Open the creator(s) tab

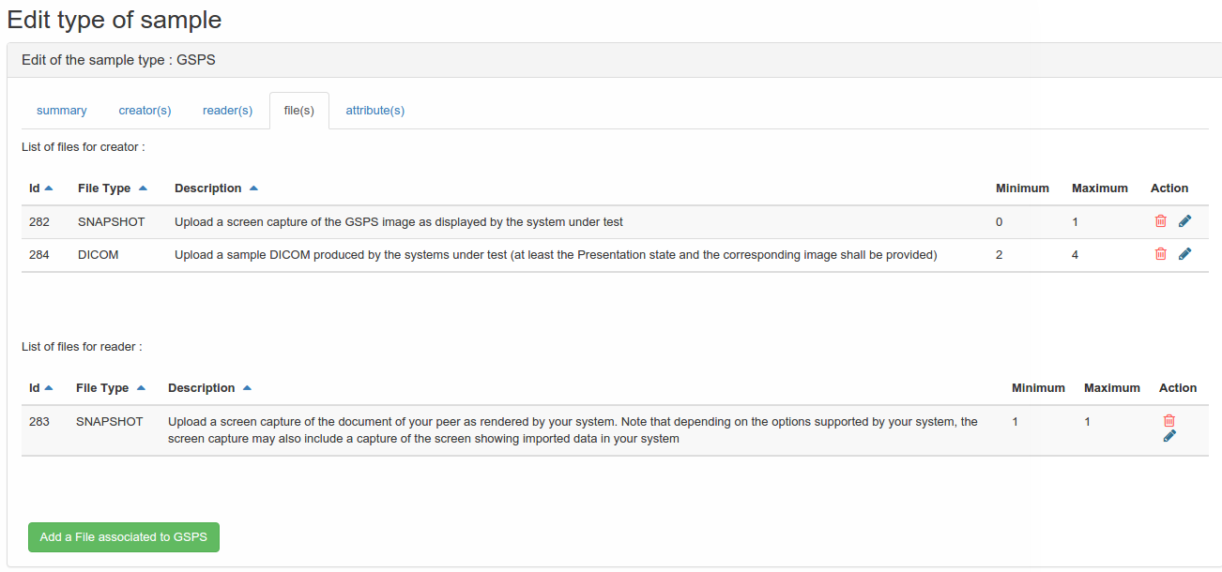[x=145, y=111]
